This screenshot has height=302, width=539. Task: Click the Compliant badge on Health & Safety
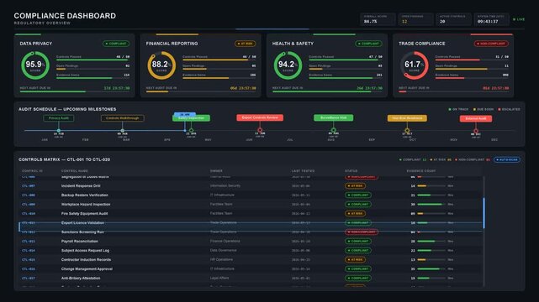coord(368,44)
